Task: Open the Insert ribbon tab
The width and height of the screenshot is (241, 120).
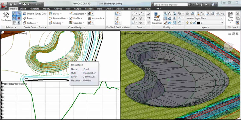Action: click(23, 9)
